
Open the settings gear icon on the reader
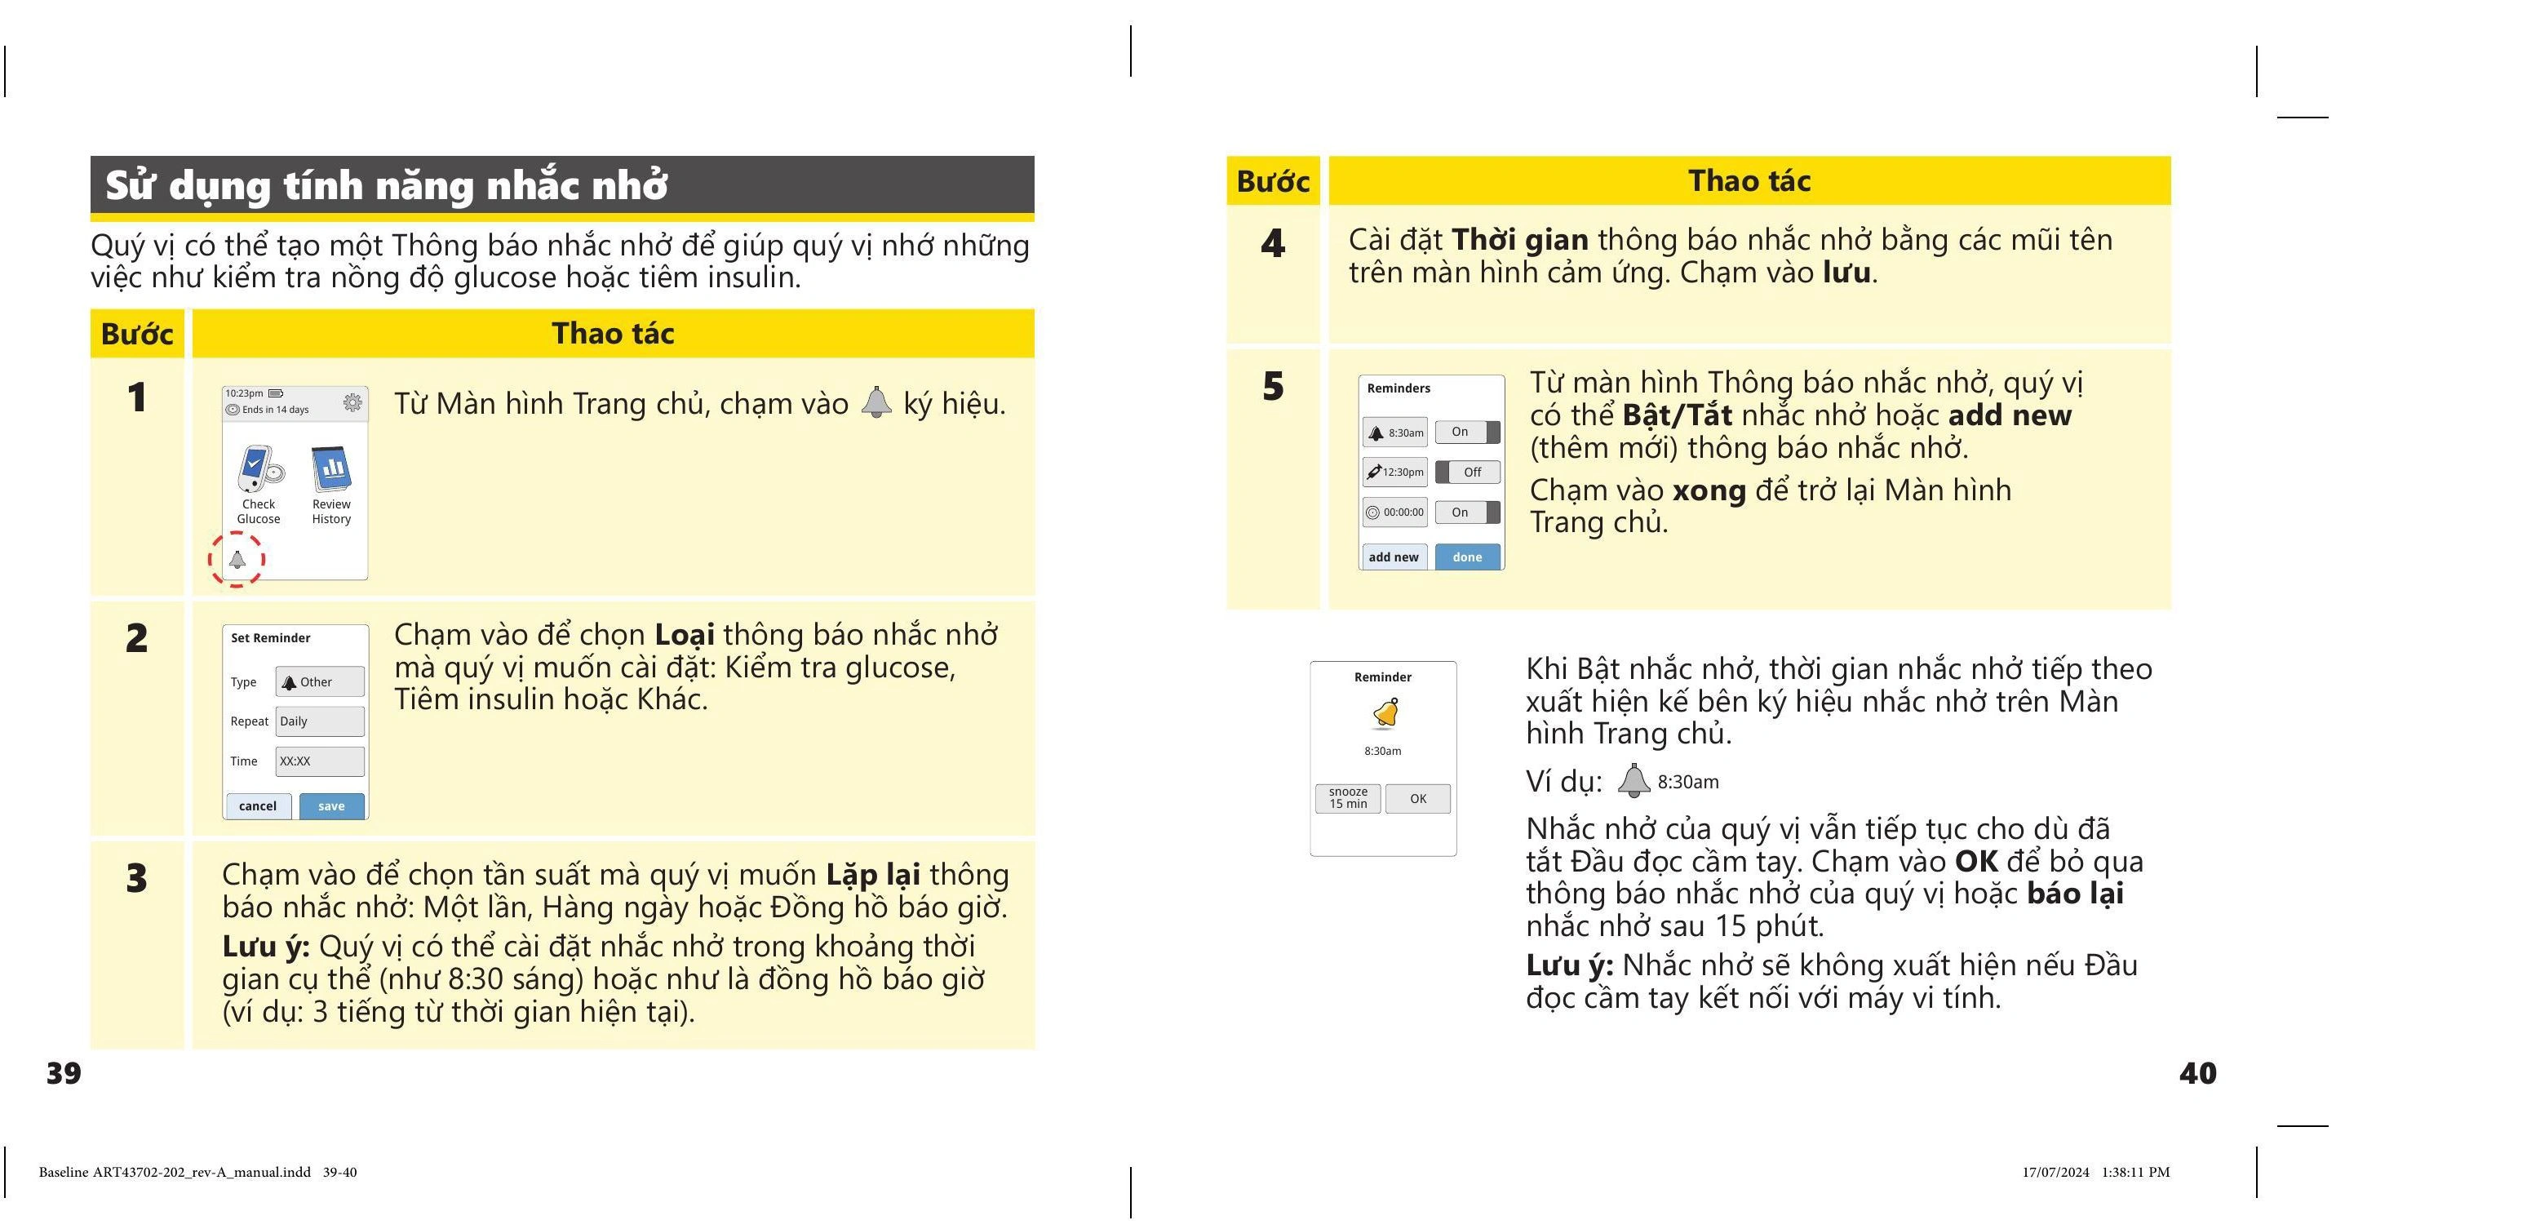352,402
